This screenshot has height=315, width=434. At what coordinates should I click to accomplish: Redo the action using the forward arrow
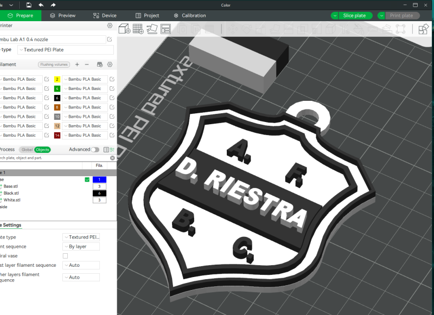click(x=53, y=5)
